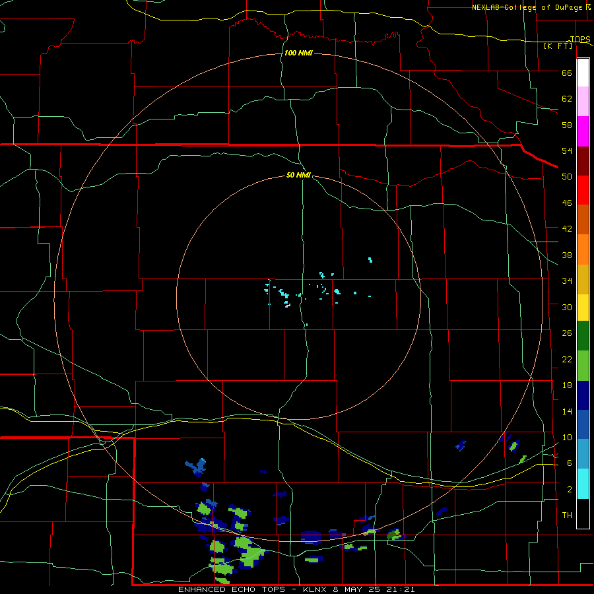Image resolution: width=594 pixels, height=594 pixels.
Task: Click the white swatch in the tops legend
Action: click(x=583, y=73)
